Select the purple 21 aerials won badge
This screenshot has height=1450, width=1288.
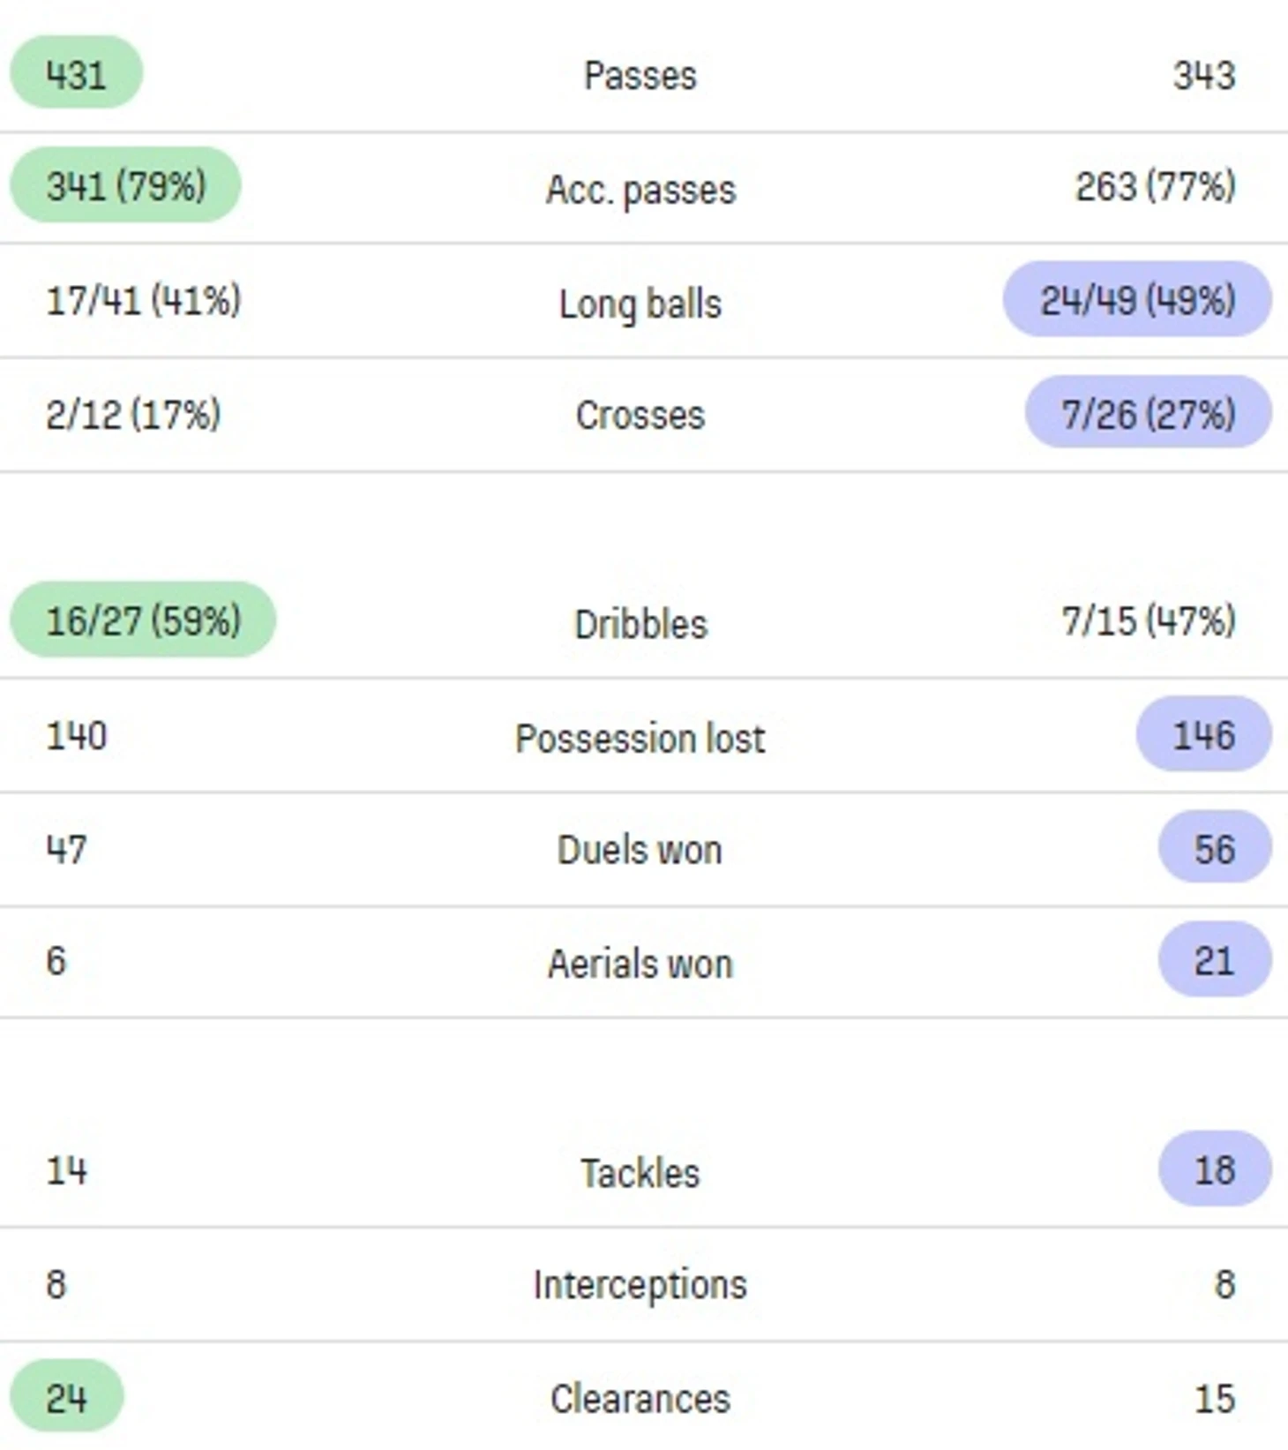pyautogui.click(x=1214, y=960)
